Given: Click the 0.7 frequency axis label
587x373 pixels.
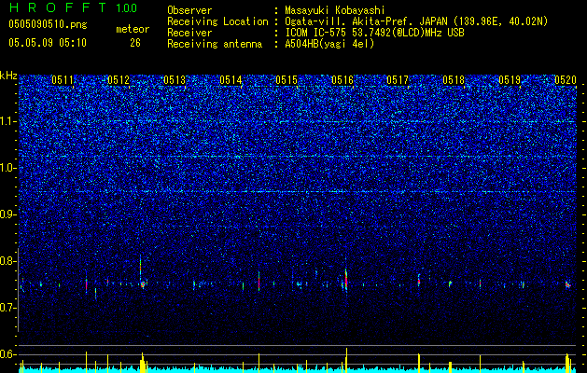Looking at the screenshot, I should tap(8, 309).
